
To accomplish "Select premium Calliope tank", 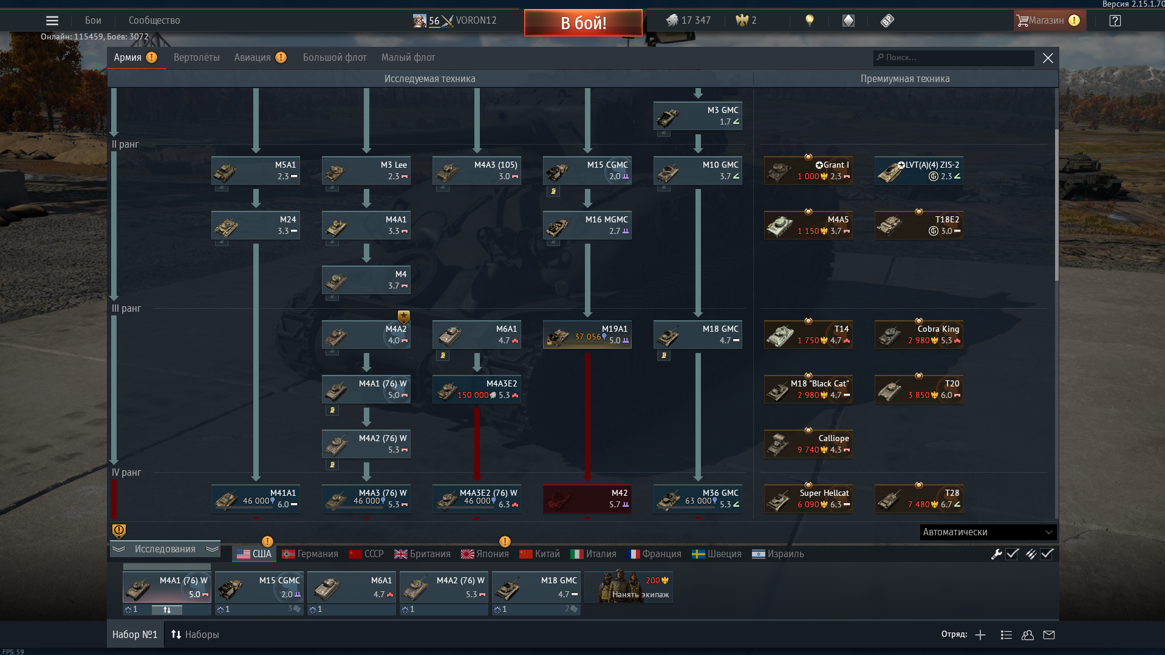I will click(x=808, y=444).
